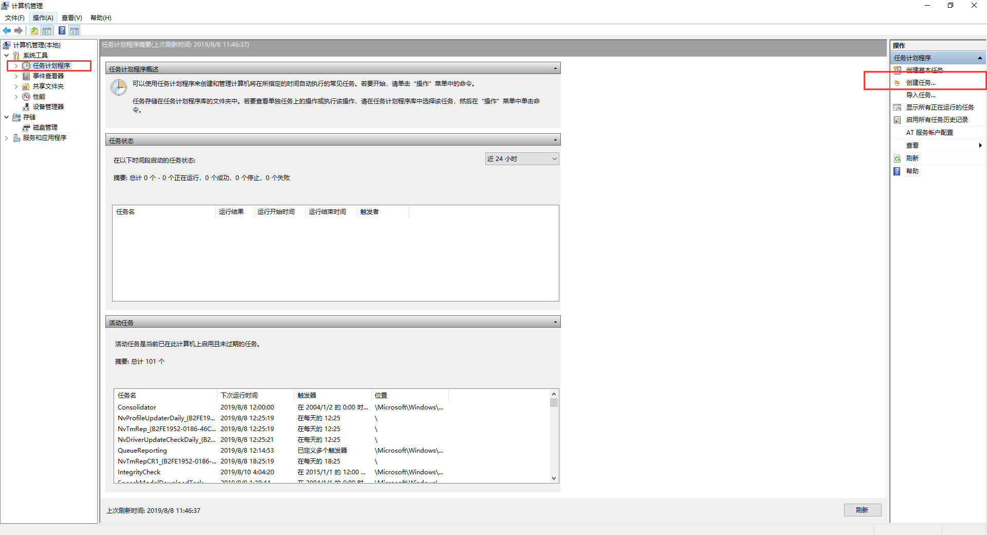Open the 查看(V) menu
Viewport: 987px width, 535px height.
[72, 18]
